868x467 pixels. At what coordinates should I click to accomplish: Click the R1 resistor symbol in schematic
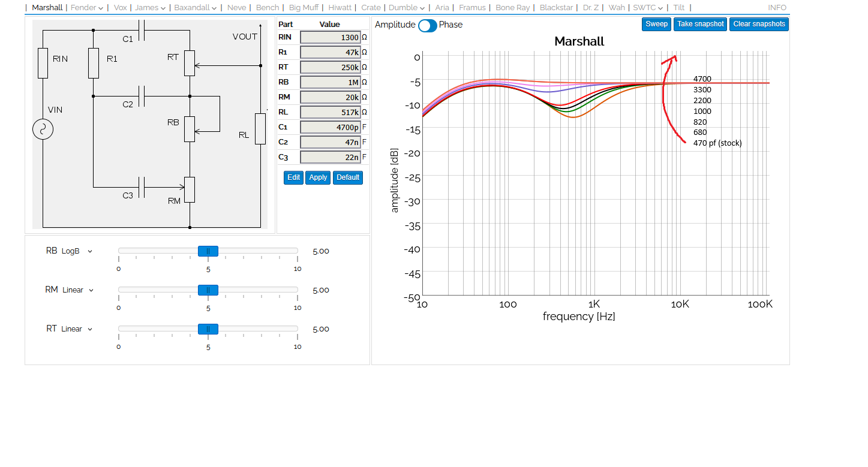(94, 64)
